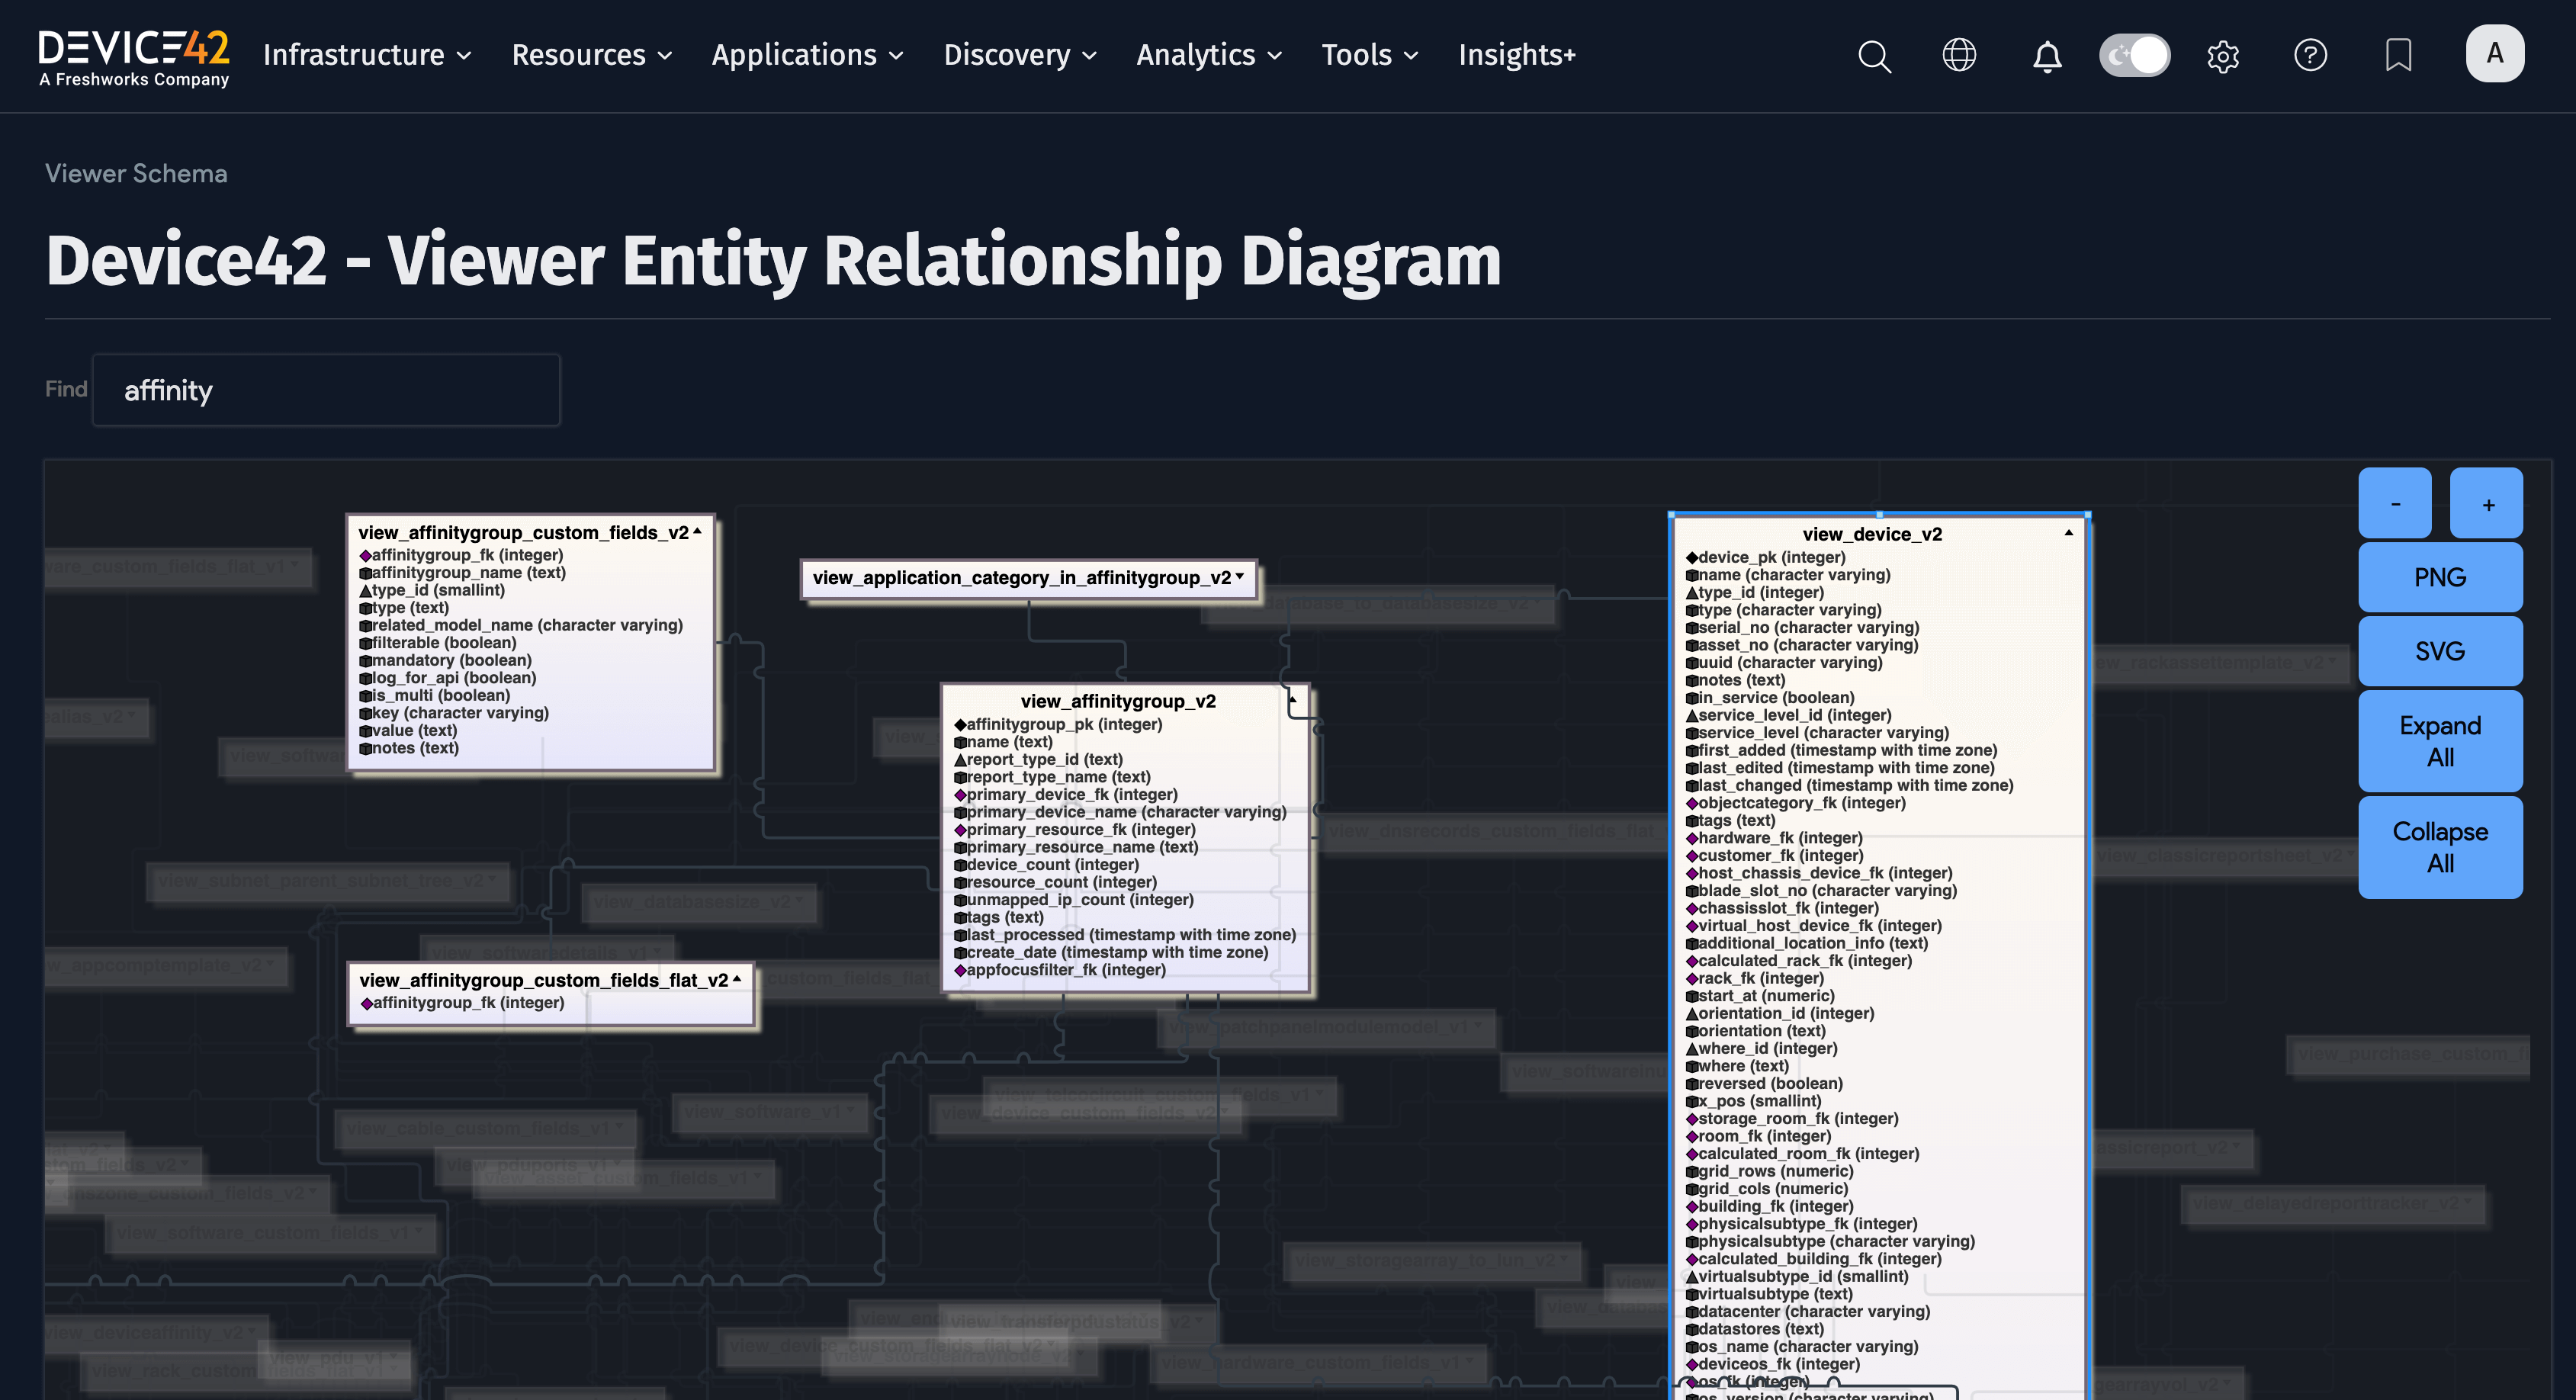Open the Insights+ menu item
2576x1400 pixels.
point(1517,55)
